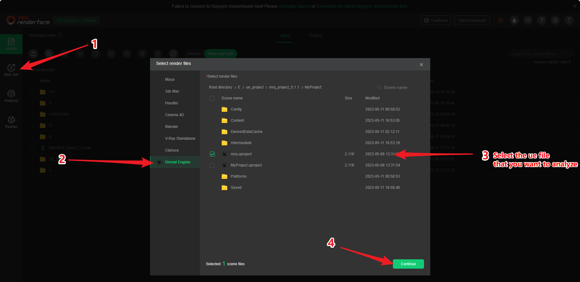Click the Download latest Raysync tool link
This screenshot has height=282, width=580.
[361, 6]
